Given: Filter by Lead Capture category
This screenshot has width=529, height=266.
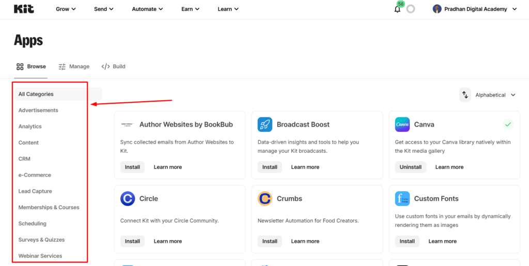Looking at the screenshot, I should pyautogui.click(x=35, y=191).
